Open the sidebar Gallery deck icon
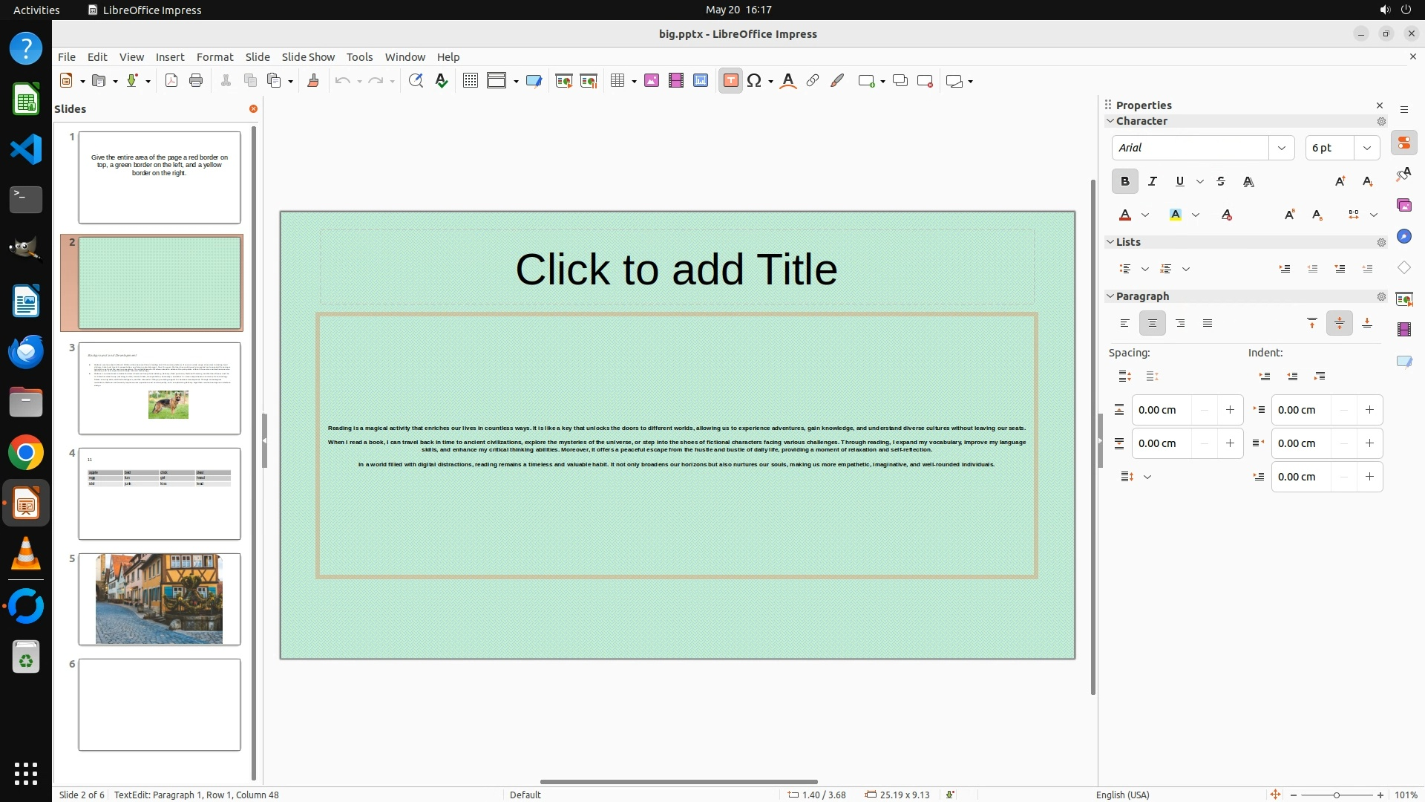1425x802 pixels. pyautogui.click(x=1403, y=206)
